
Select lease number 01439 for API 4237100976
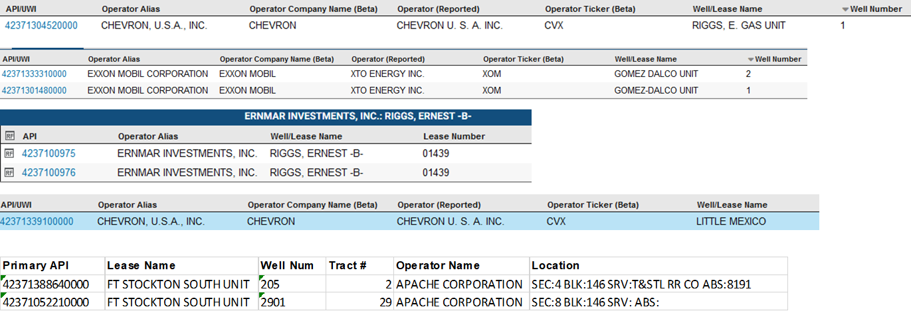coord(436,172)
